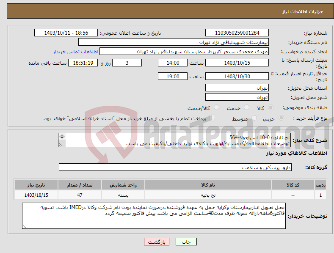Click the response deadline date 1403/10/15 field
The height and width of the screenshot is (253, 334).
[237, 63]
